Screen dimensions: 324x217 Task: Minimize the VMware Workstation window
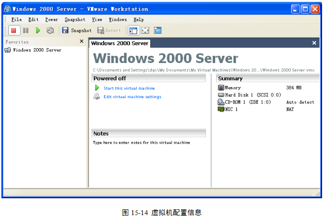tap(295, 9)
